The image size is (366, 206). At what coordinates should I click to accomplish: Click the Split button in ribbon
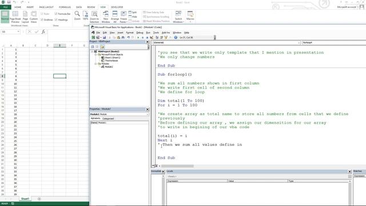pyautogui.click(x=133, y=13)
